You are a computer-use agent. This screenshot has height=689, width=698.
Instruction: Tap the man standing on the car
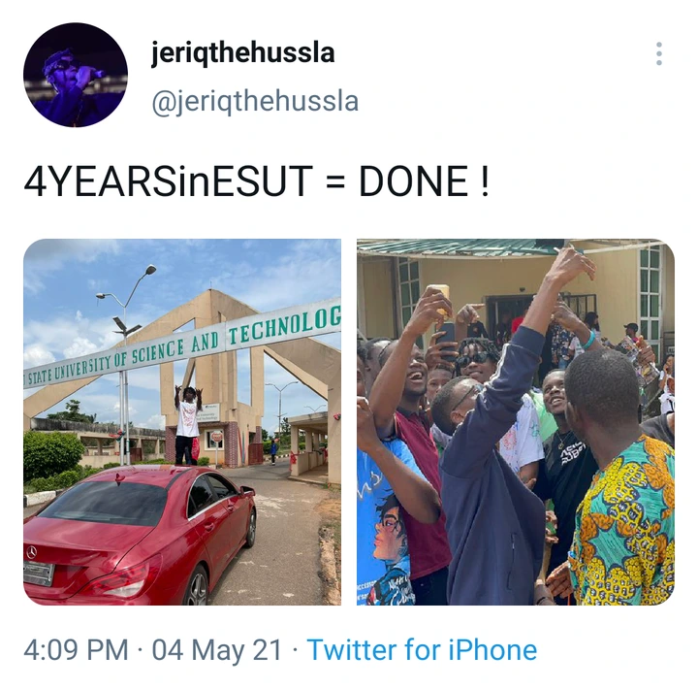tap(187, 425)
